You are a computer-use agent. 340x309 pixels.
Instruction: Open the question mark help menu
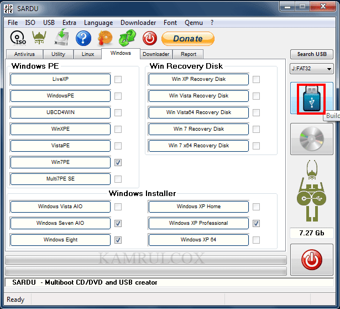(212, 23)
